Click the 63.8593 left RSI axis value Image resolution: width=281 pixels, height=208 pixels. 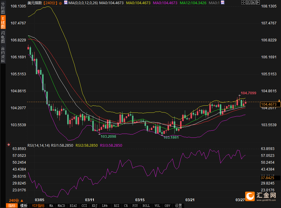(19, 148)
